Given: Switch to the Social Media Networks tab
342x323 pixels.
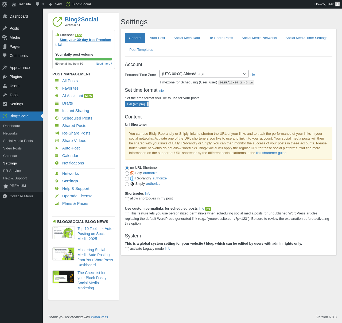Looking at the screenshot, I should pos(259,38).
